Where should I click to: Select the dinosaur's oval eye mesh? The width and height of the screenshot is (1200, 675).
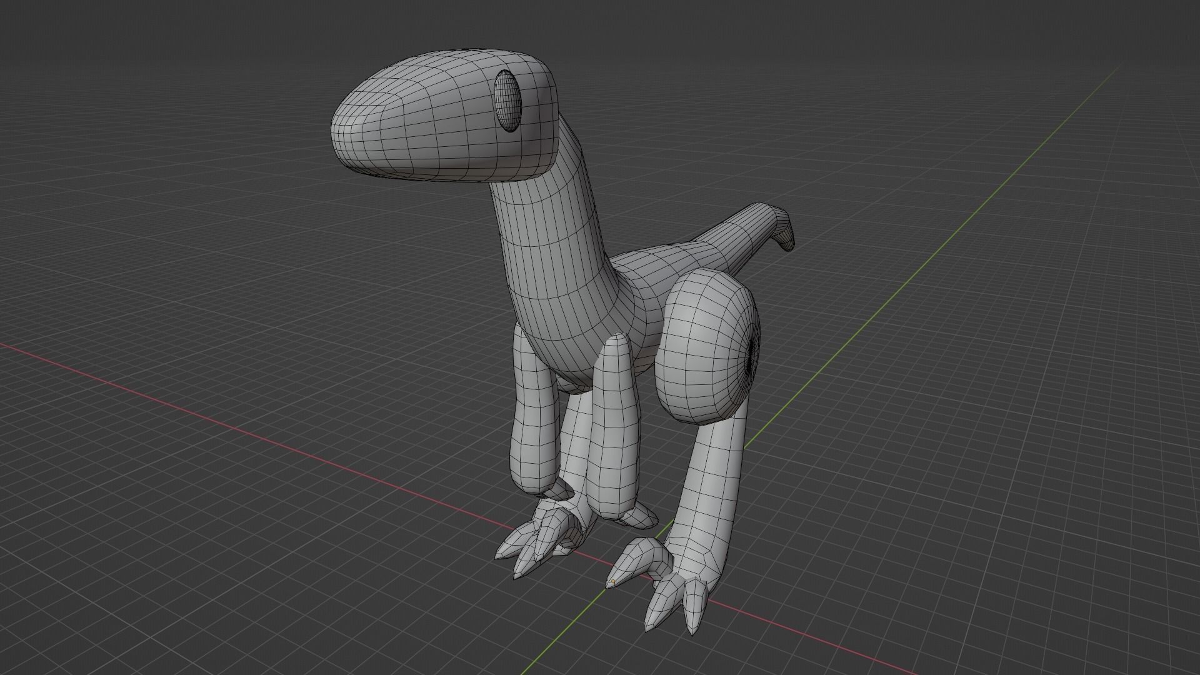pyautogui.click(x=508, y=101)
